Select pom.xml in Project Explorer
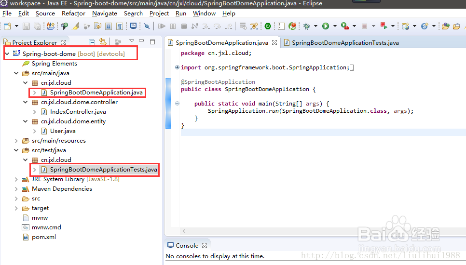Image resolution: width=466 pixels, height=265 pixels. pyautogui.click(x=44, y=237)
